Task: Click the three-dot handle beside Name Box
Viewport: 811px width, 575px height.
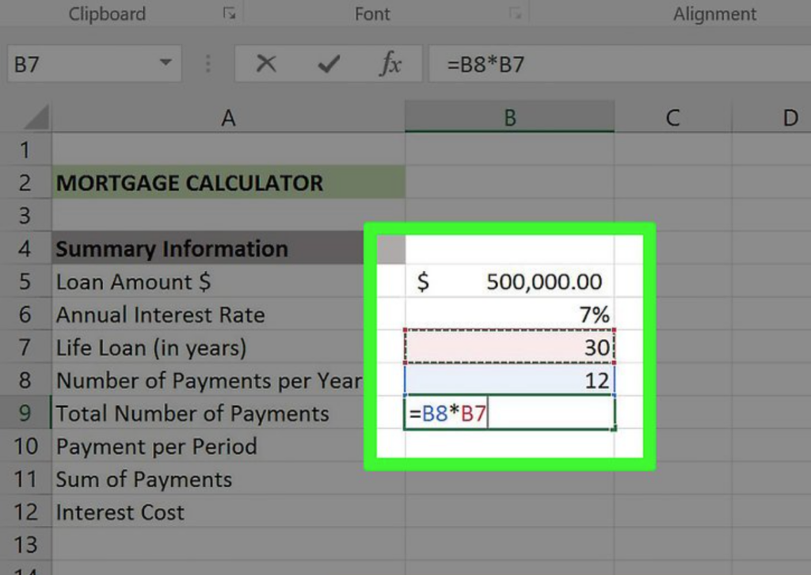Action: click(x=208, y=64)
